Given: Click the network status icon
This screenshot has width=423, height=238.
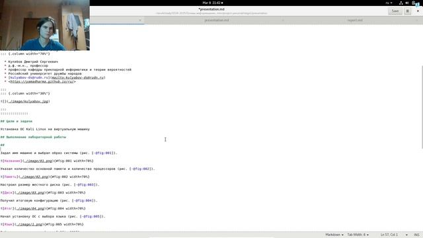Looking at the screenshot, I should click(x=401, y=3).
